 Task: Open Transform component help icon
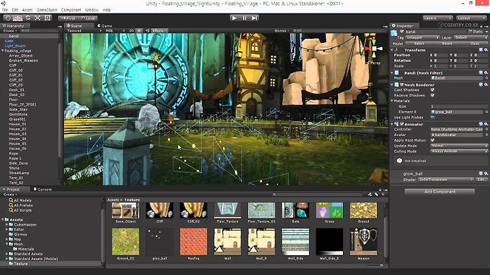click(481, 50)
